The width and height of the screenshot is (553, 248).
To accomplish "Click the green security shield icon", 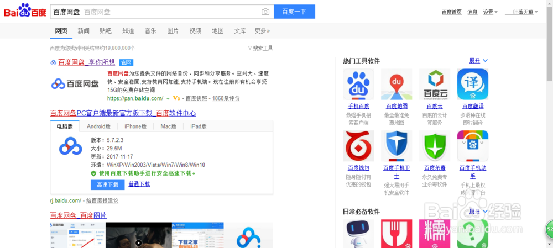I will click(x=93, y=173).
